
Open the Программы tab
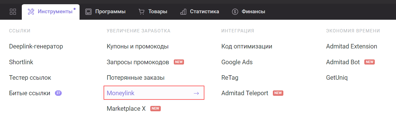110,12
